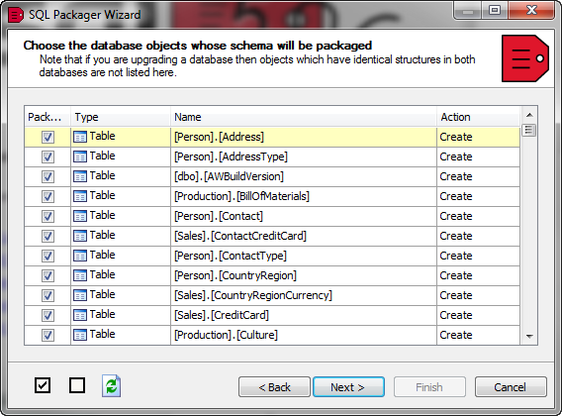Image resolution: width=562 pixels, height=416 pixels.
Task: Click the table icon in [Person].[Contact] row
Action: click(80, 216)
